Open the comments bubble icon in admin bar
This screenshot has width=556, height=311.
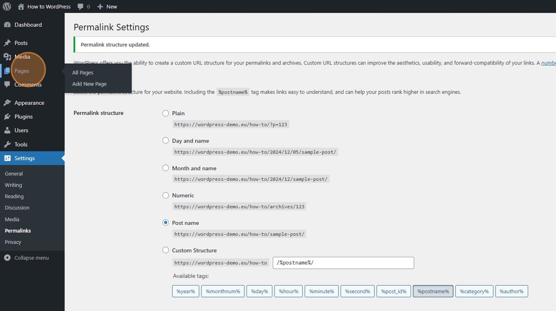[80, 7]
